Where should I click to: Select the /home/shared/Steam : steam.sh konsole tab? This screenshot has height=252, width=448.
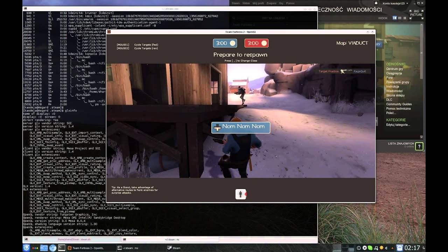(72, 239)
